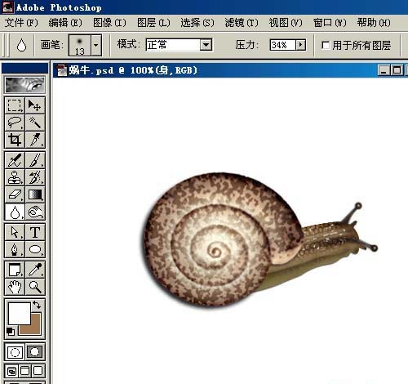This screenshot has width=408, height=384.
Task: Select the Zoom magnifier tool
Action: click(35, 287)
